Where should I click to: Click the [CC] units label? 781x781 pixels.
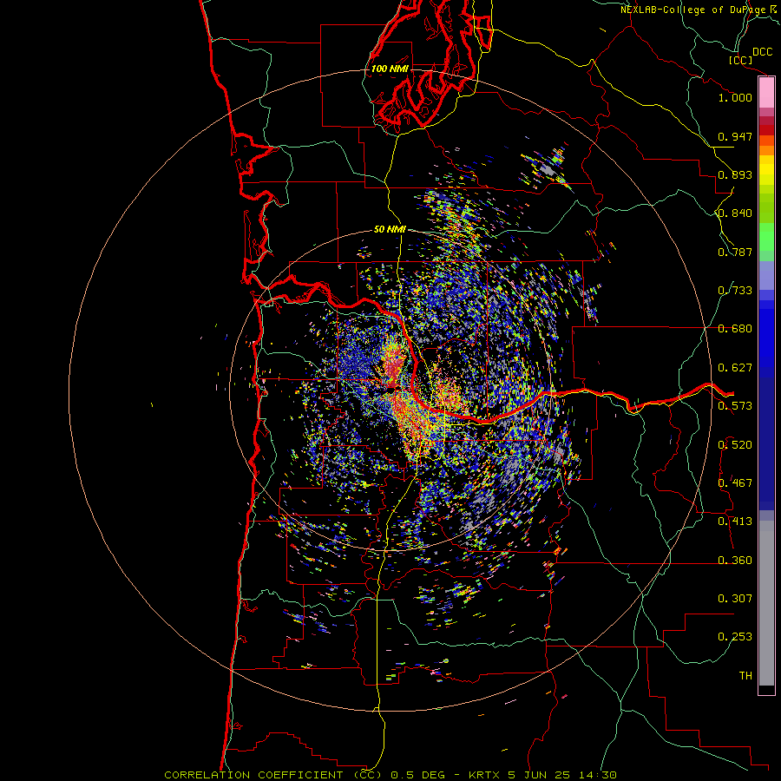point(740,60)
